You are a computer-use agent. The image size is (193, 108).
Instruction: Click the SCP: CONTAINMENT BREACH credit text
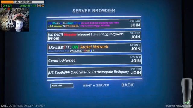pyautogui.click(x=29, y=106)
